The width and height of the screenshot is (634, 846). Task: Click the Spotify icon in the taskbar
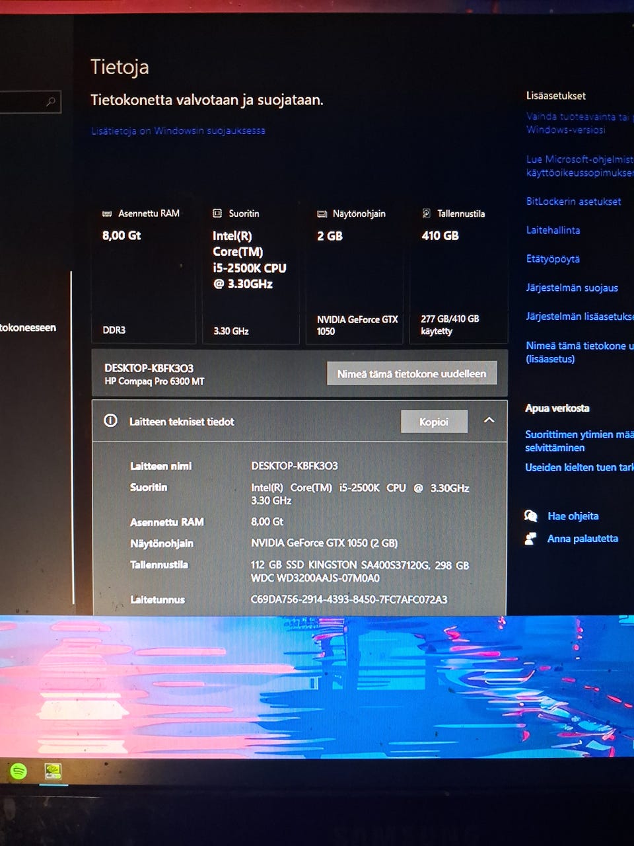pyautogui.click(x=18, y=771)
